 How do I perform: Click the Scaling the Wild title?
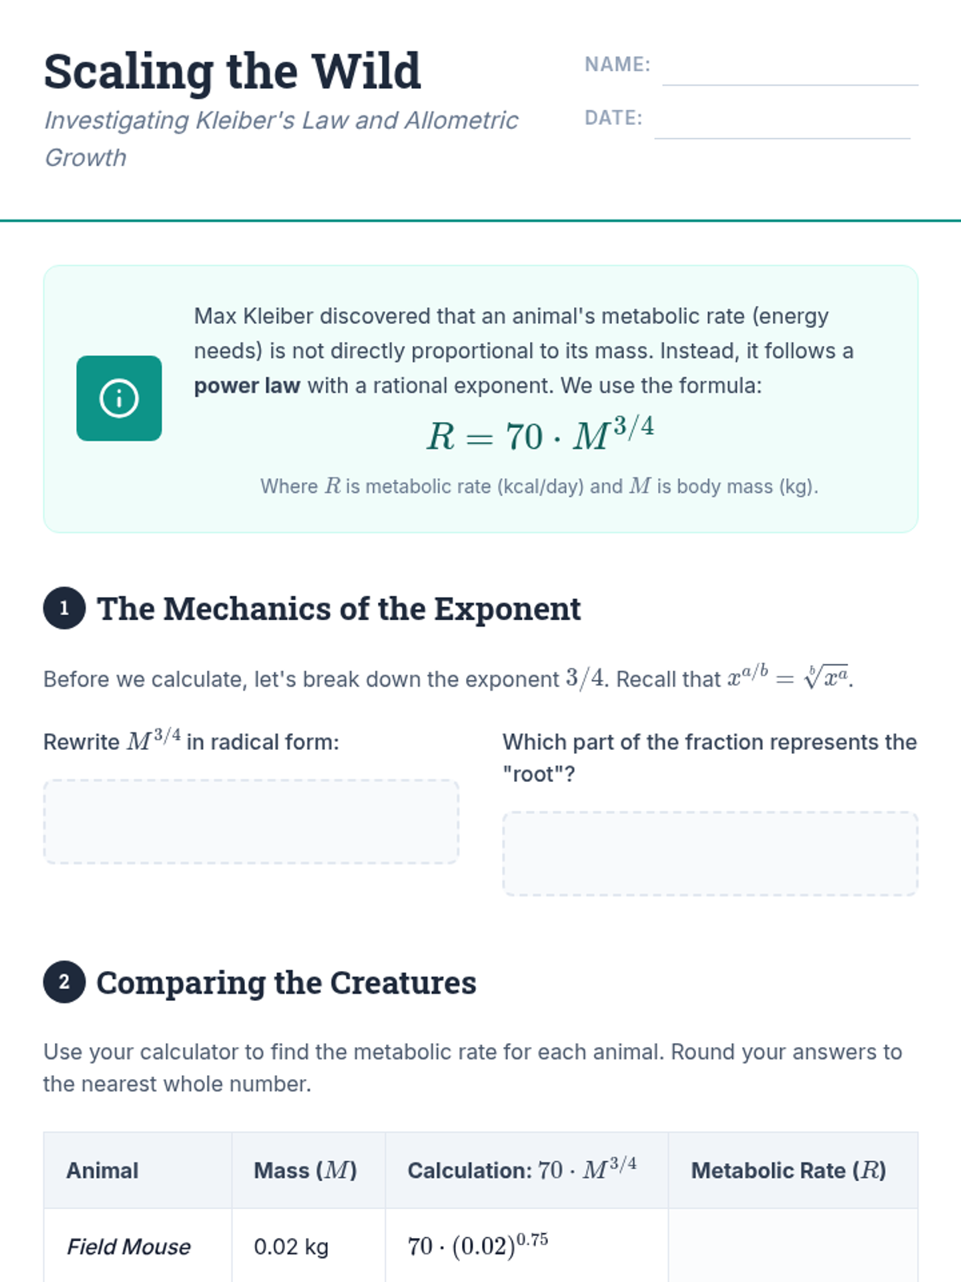click(x=232, y=71)
